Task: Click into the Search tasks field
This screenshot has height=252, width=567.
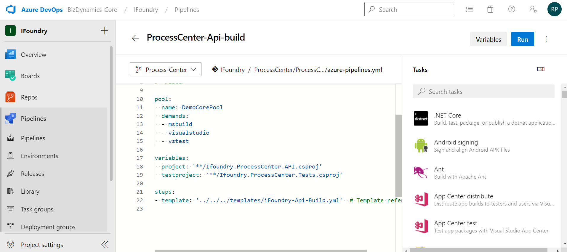Action: pyautogui.click(x=483, y=91)
